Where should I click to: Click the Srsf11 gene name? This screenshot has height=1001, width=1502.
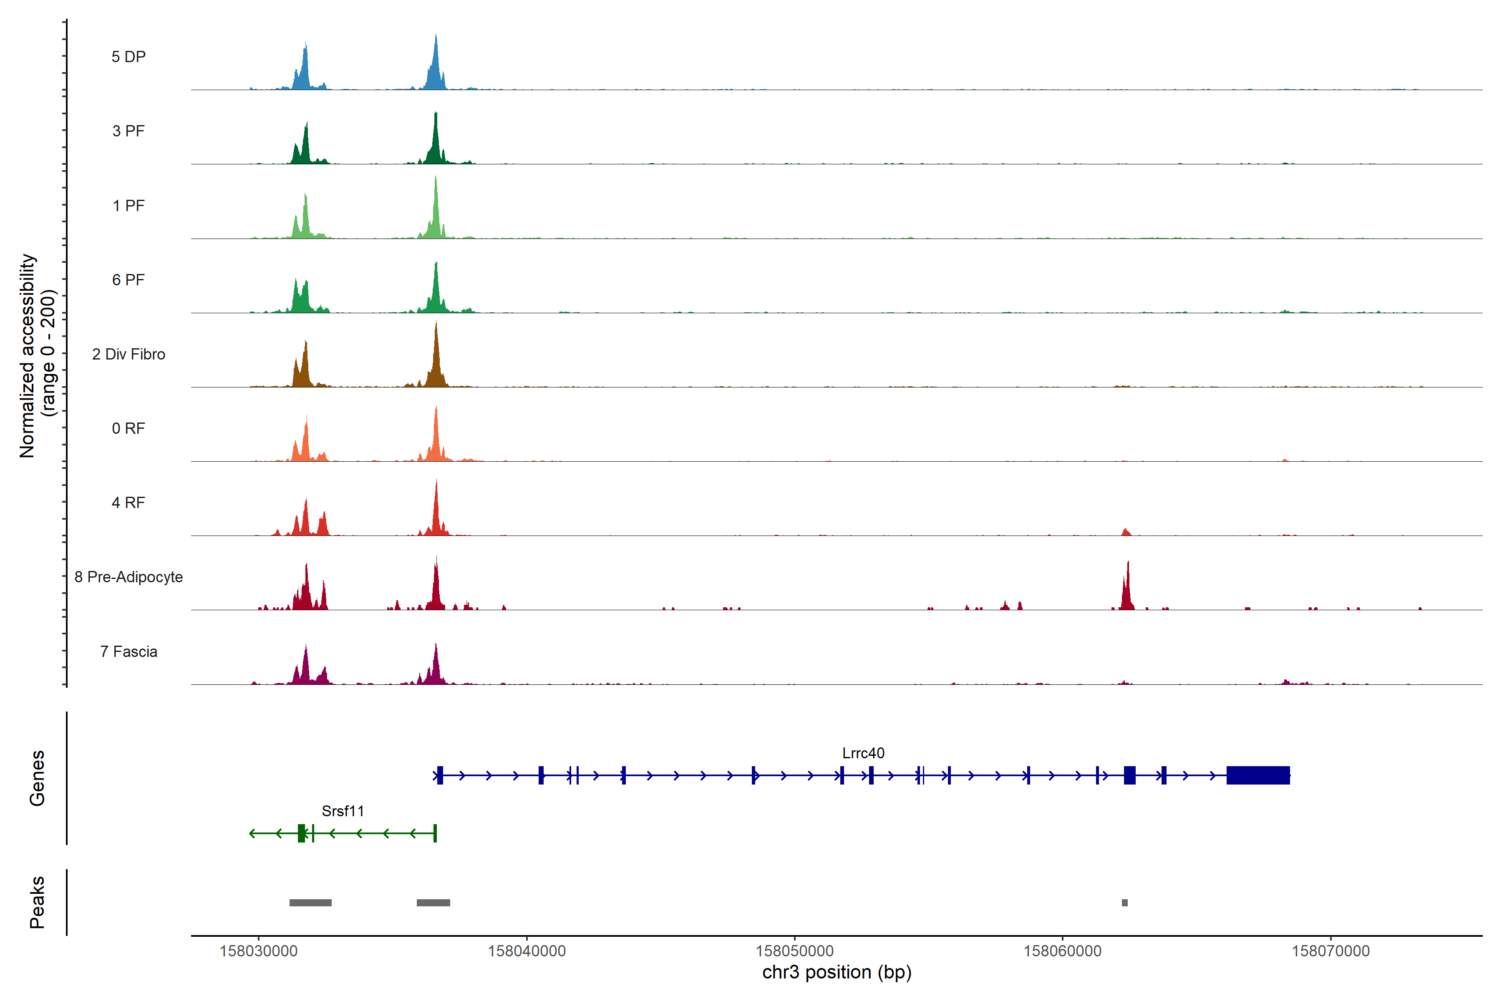tap(343, 811)
